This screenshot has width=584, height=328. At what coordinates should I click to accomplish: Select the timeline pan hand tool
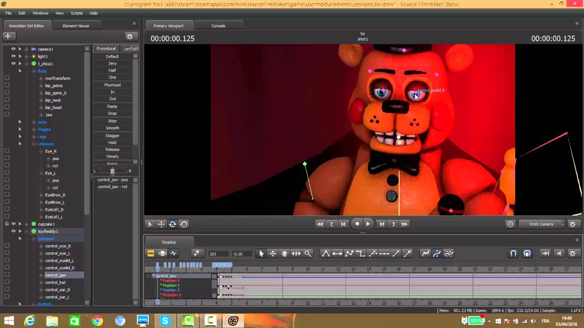tap(284, 254)
